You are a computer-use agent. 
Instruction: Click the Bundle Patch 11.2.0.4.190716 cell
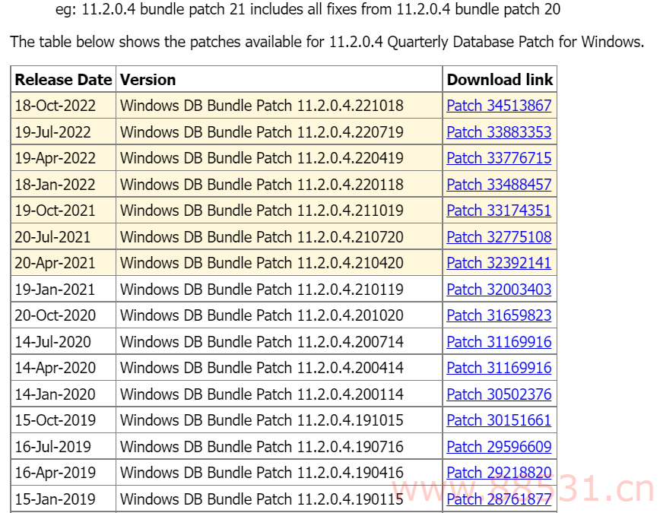point(279,447)
